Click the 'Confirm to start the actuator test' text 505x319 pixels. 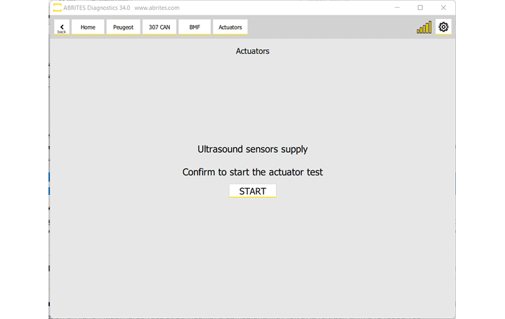point(252,172)
